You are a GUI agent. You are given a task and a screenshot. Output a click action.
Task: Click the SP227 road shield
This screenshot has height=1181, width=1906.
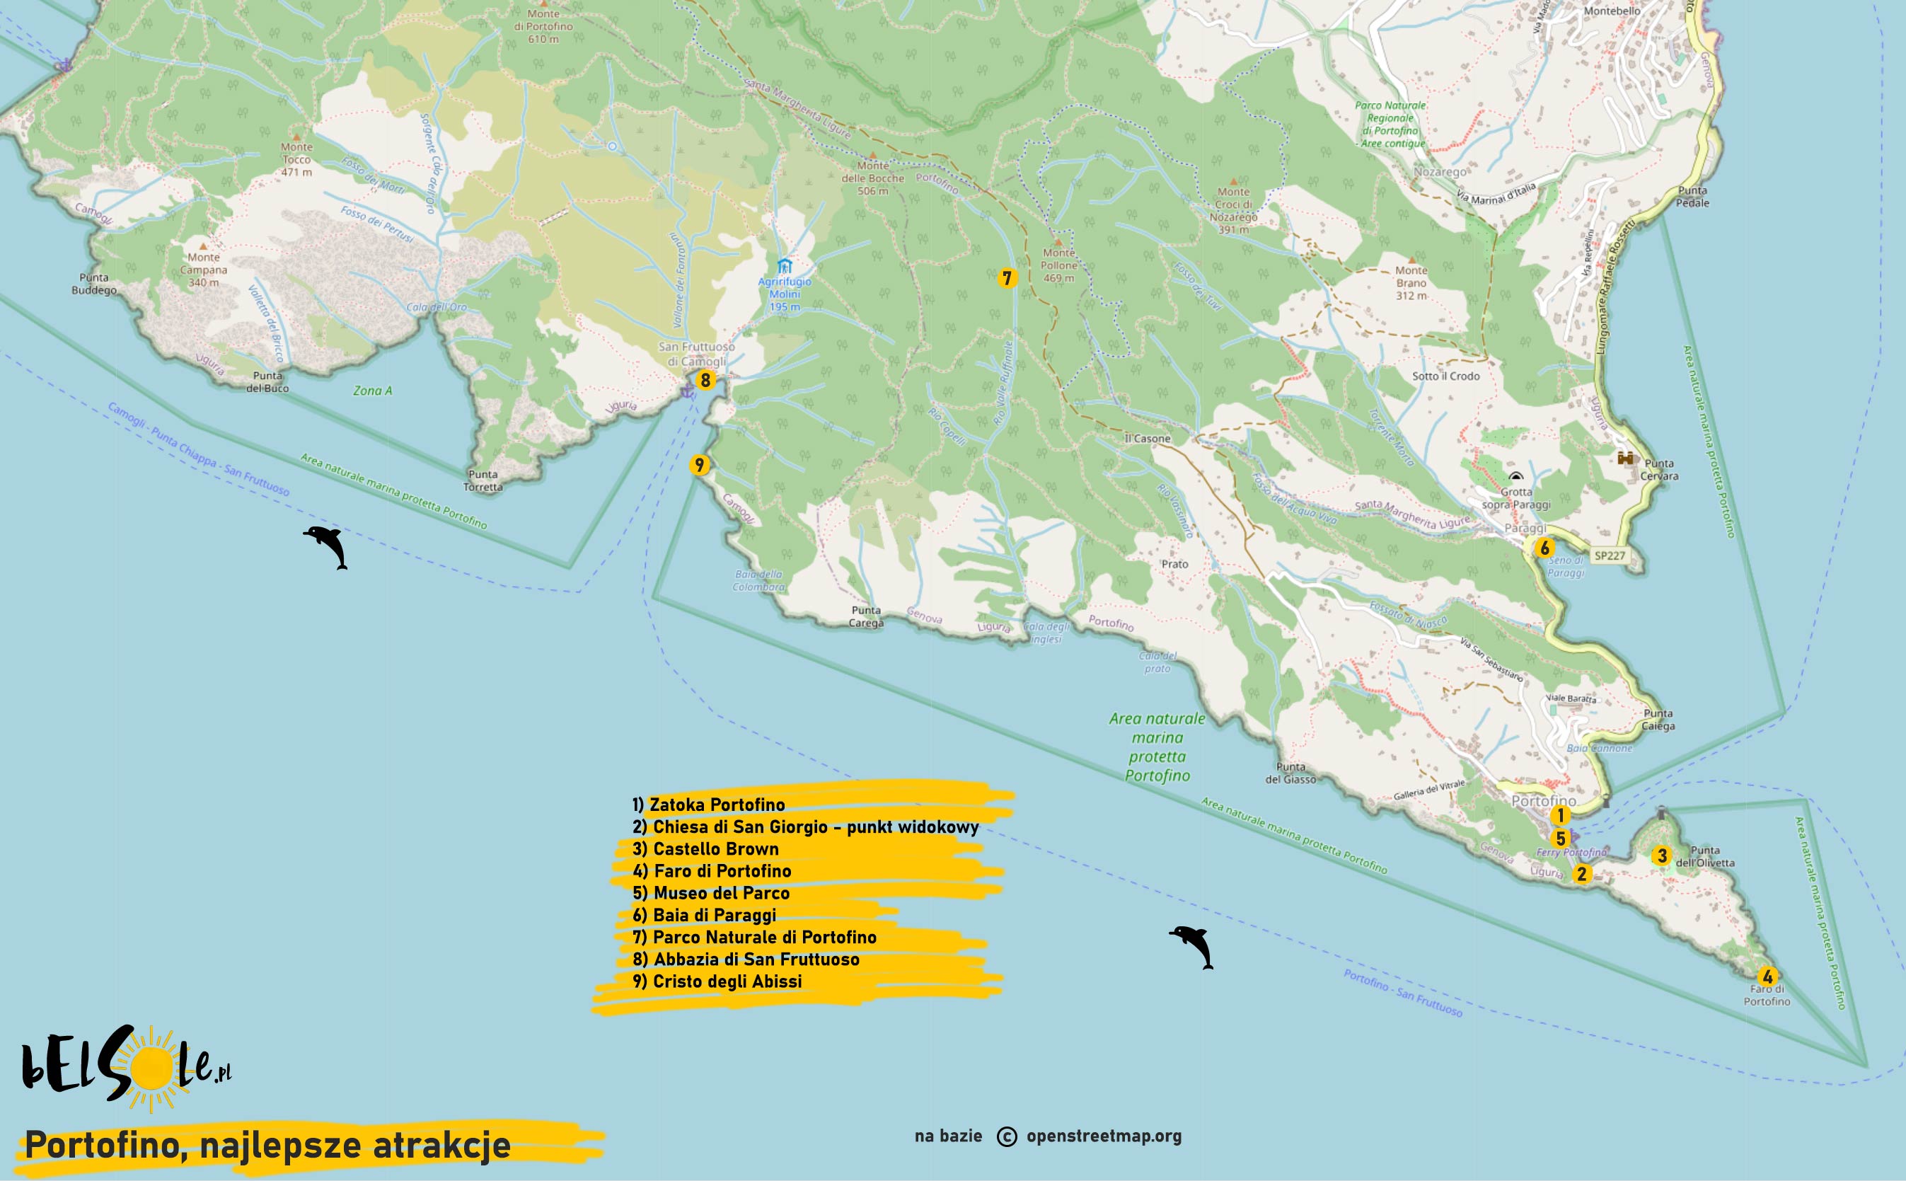(1610, 556)
